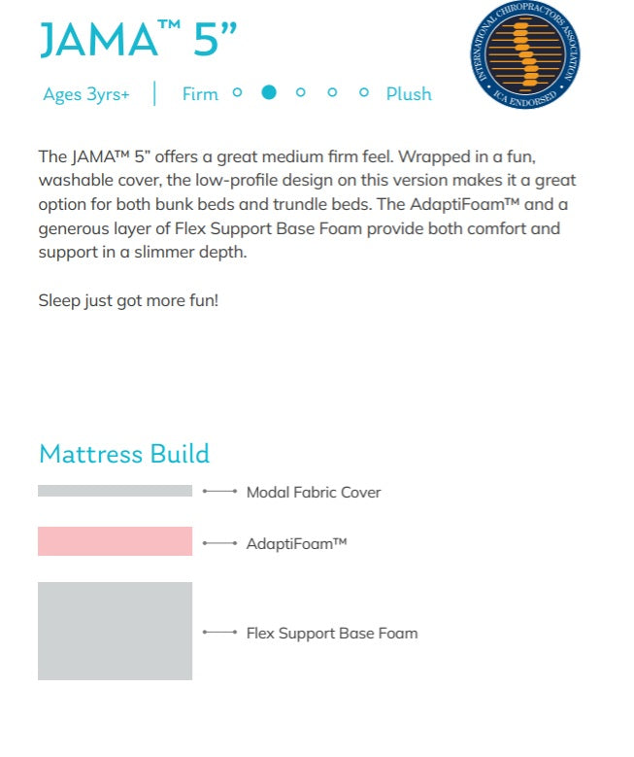634x757 pixels.
Task: Select the fifth firmness dot next to Plush
Action: click(364, 93)
